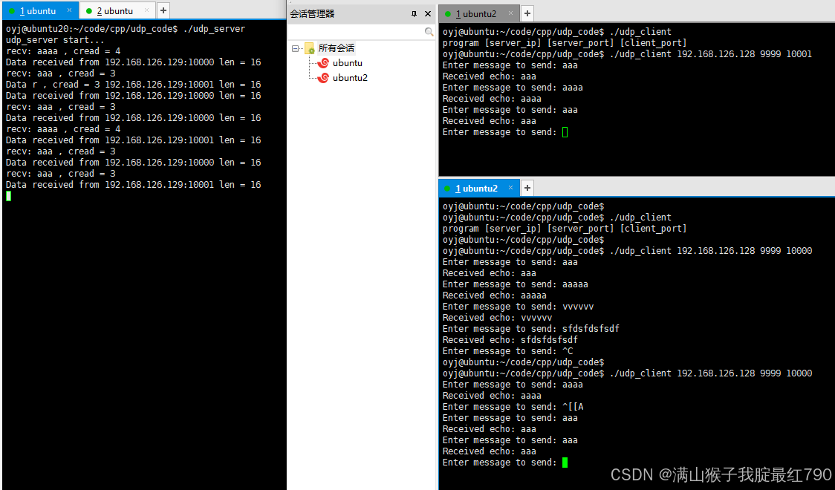Click the solid green cursor in lower-right terminal
The height and width of the screenshot is (490, 835).
coord(565,463)
